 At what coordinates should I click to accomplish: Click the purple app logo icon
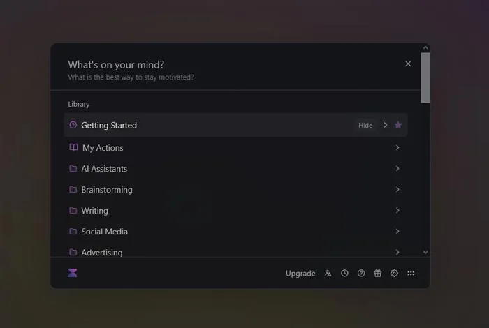click(x=73, y=273)
